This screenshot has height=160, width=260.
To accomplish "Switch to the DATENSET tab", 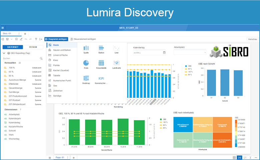I will (13, 47).
